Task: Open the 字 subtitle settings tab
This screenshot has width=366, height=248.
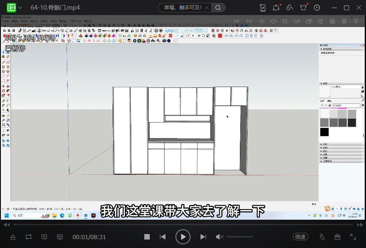Action: coord(355,21)
